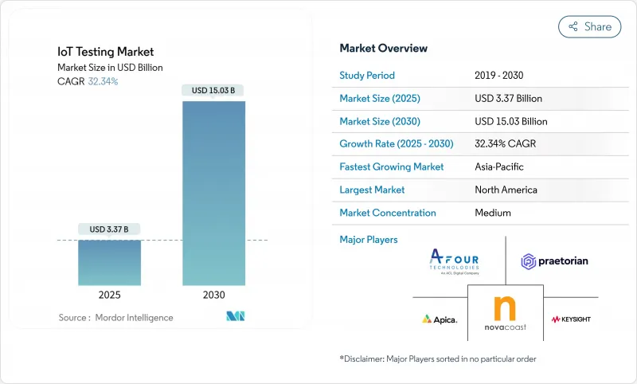Select the 2030 bar in chart

[213, 193]
